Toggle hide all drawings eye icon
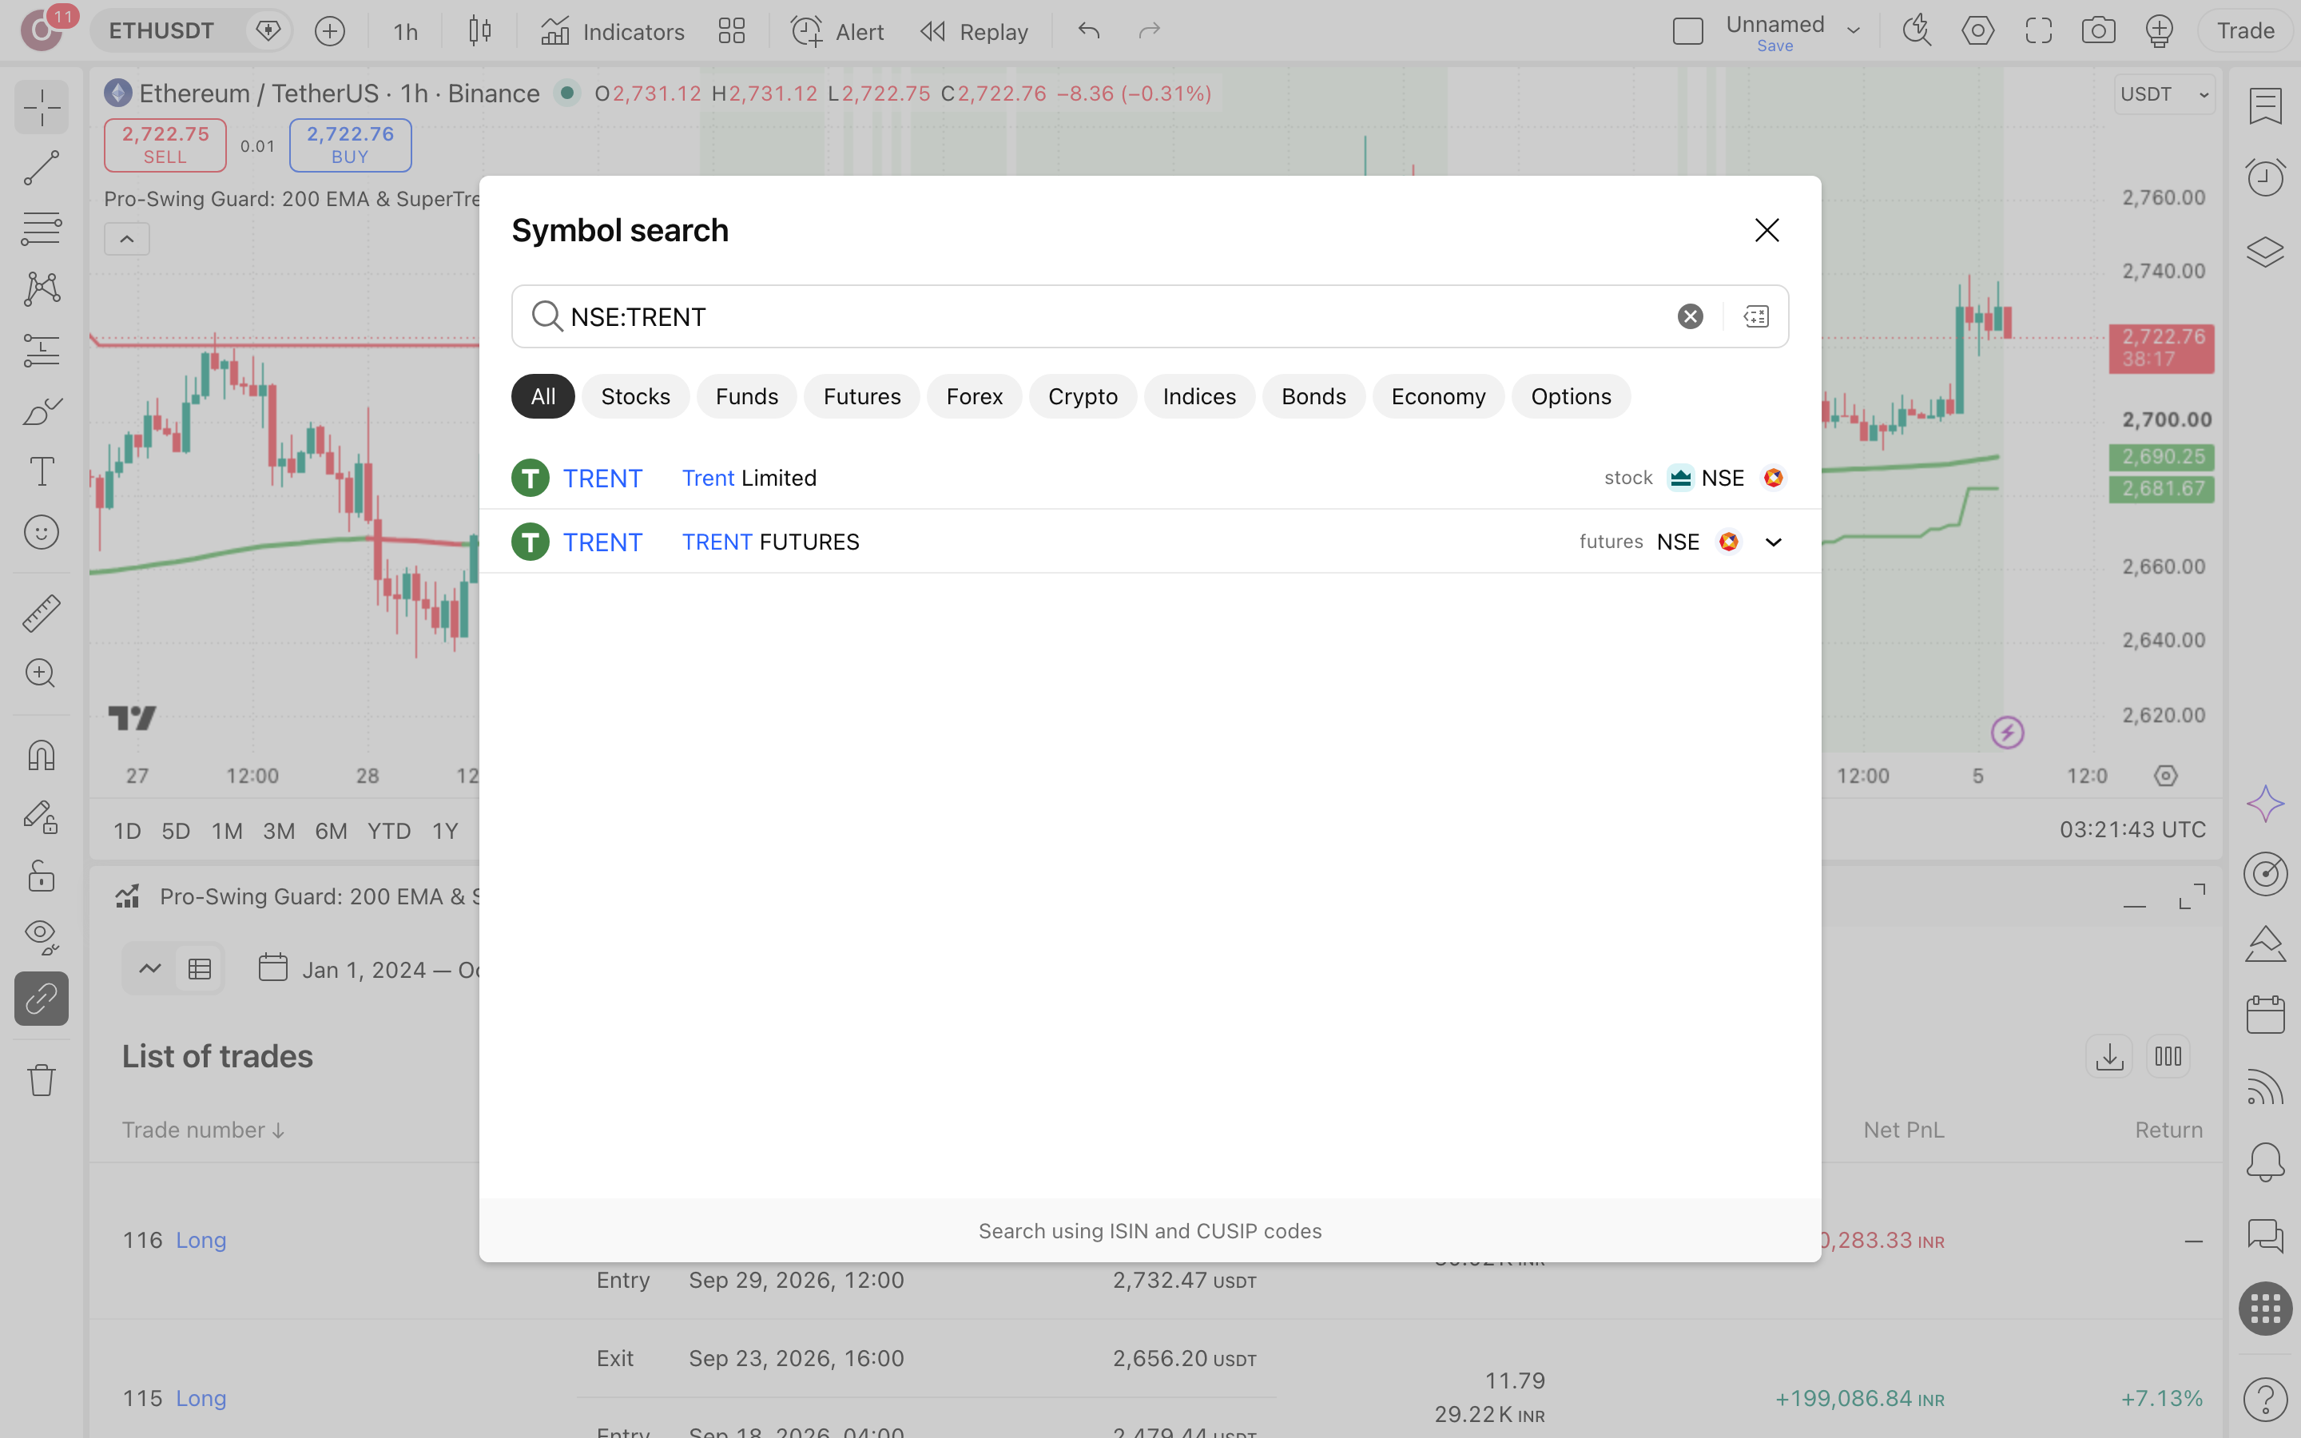 point(42,938)
